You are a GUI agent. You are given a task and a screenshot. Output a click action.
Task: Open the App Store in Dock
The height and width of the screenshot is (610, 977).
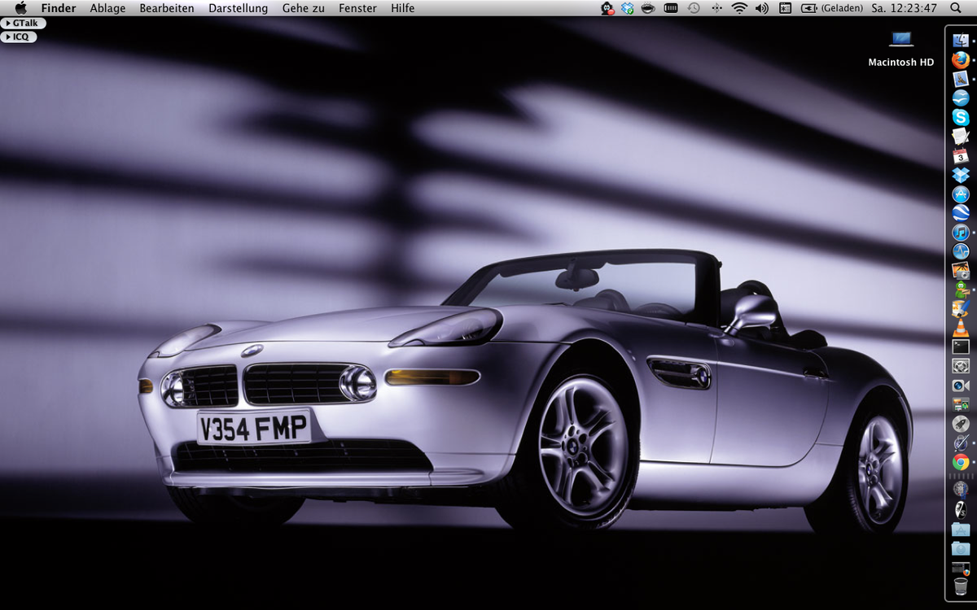tap(961, 194)
